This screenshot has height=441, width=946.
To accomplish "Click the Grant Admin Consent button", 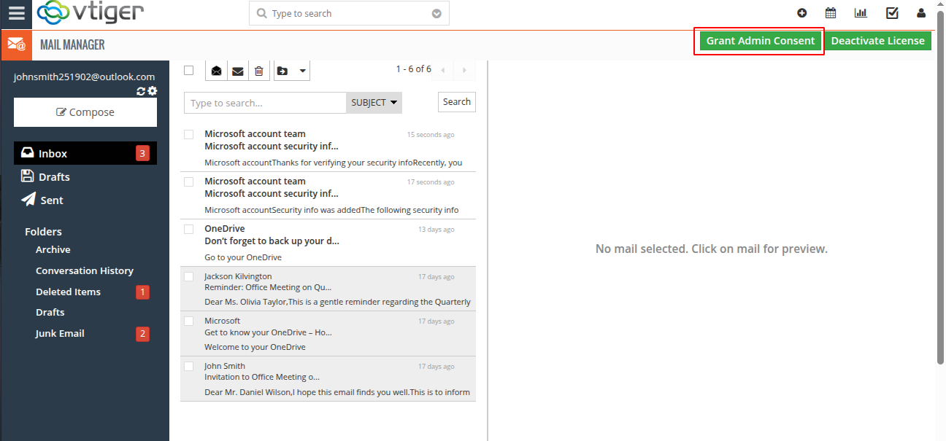I will point(760,41).
